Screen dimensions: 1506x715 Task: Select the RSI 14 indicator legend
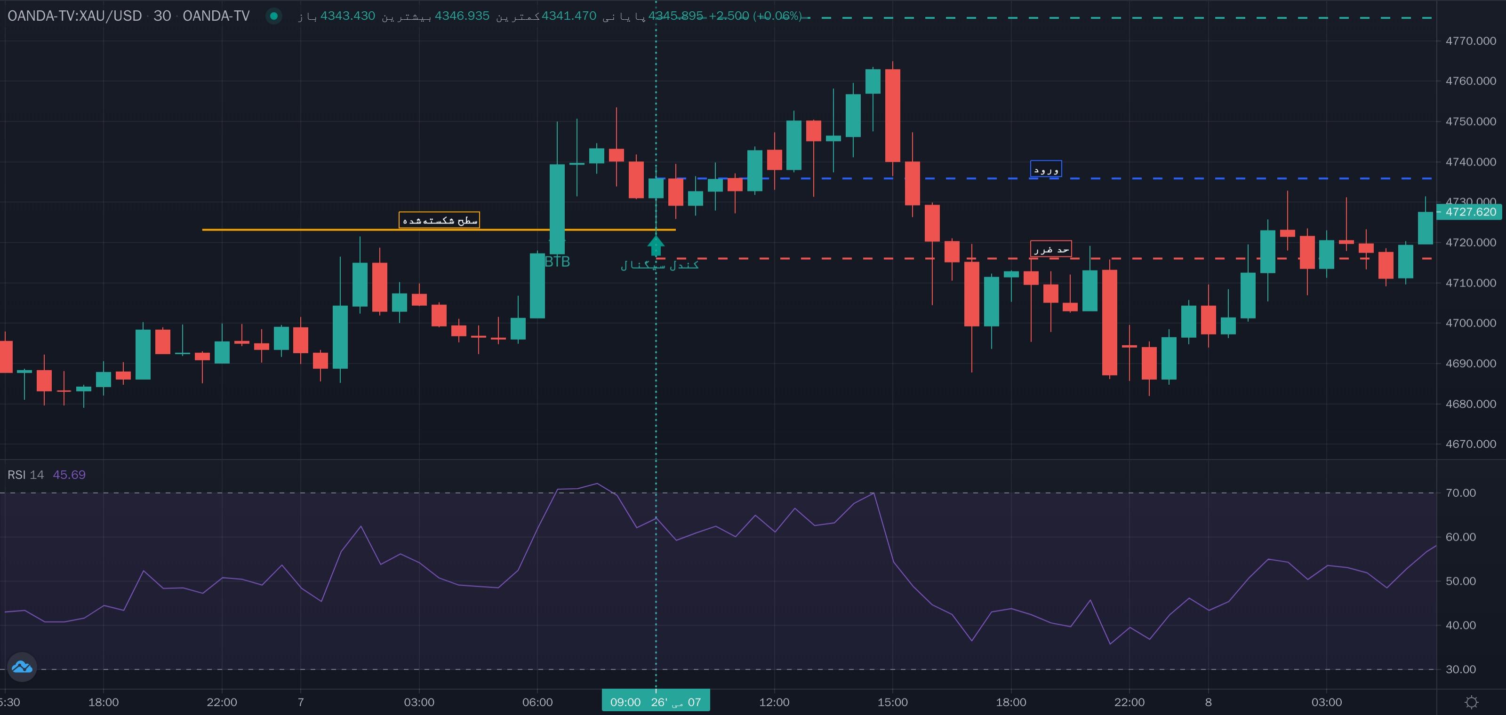(x=26, y=474)
